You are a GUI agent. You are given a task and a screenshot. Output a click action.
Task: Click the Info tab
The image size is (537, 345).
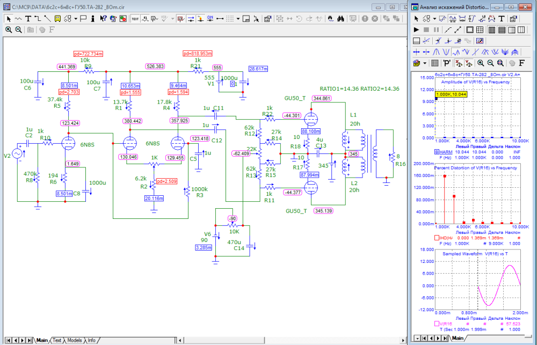92,340
